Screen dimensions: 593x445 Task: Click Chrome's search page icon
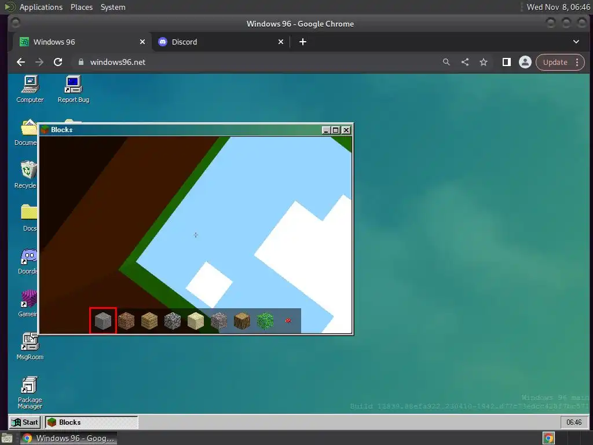(446, 62)
